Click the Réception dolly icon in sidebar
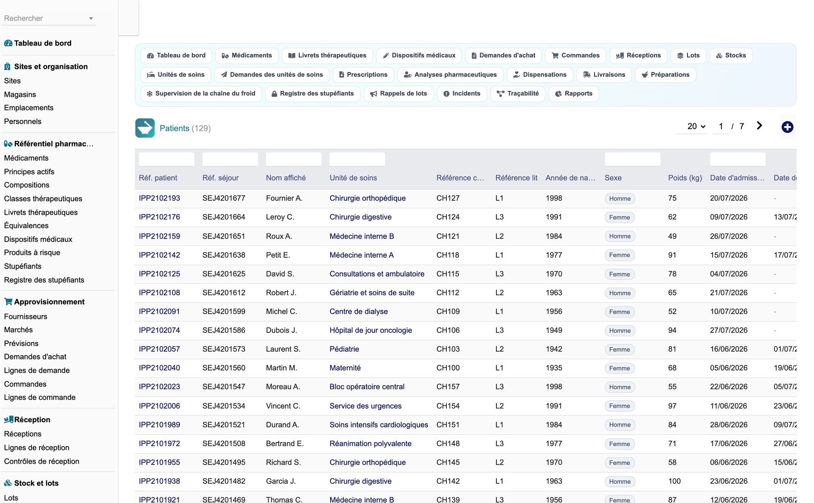Image resolution: width=814 pixels, height=503 pixels. click(8, 419)
